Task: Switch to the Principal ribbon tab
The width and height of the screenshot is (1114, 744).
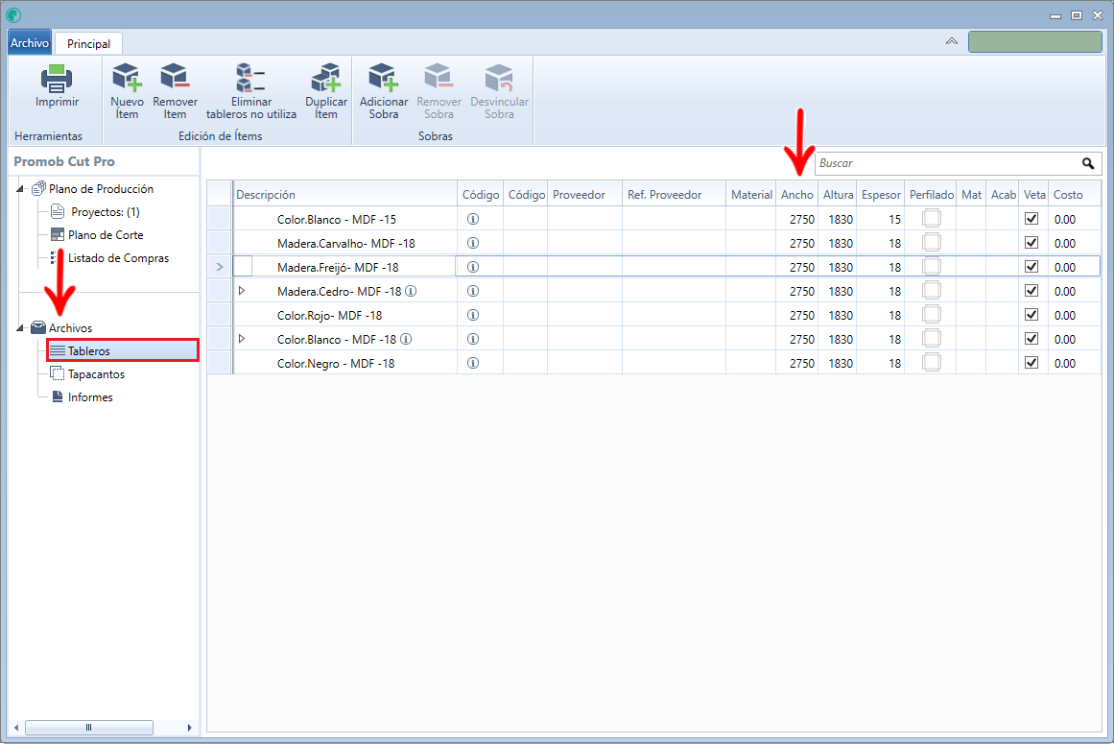Action: tap(88, 43)
